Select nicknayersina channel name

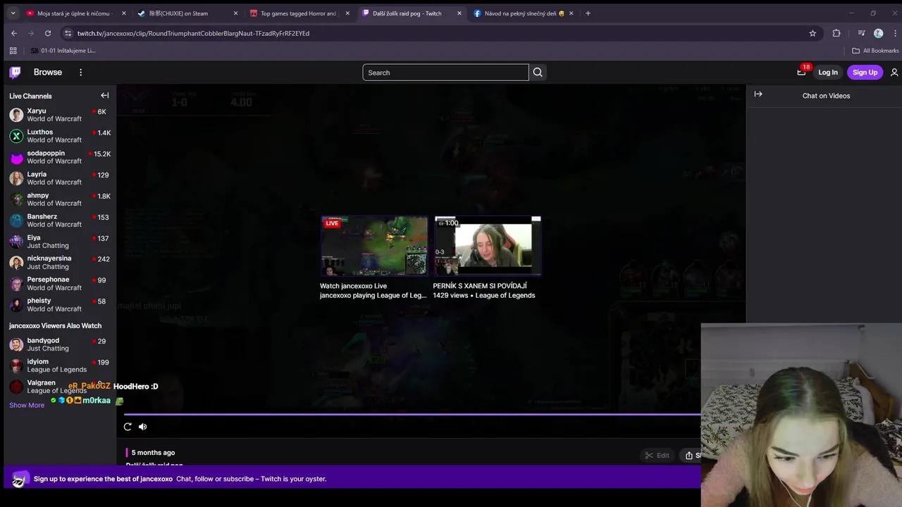click(49, 258)
